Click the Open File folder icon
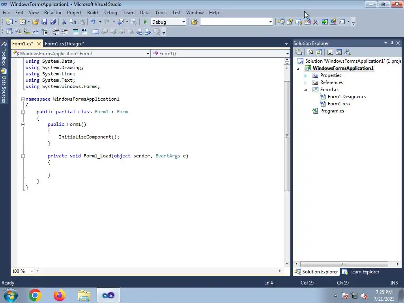Screen dimensions: 404x303 [x=36, y=22]
